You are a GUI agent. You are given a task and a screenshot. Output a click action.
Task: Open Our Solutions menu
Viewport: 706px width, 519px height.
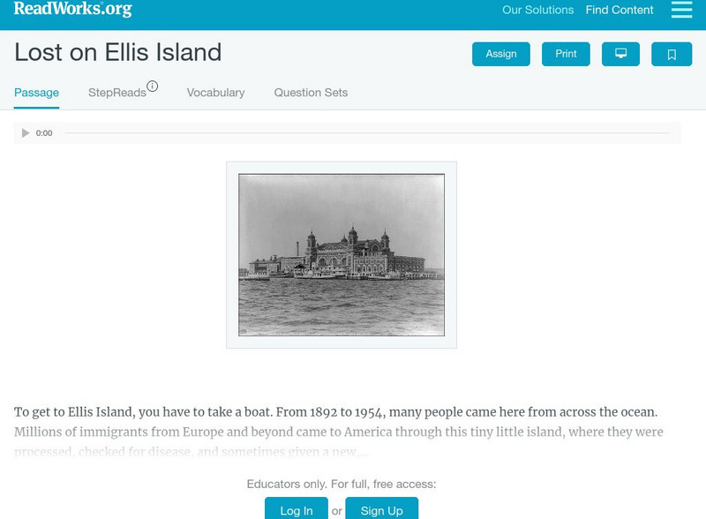pos(537,11)
